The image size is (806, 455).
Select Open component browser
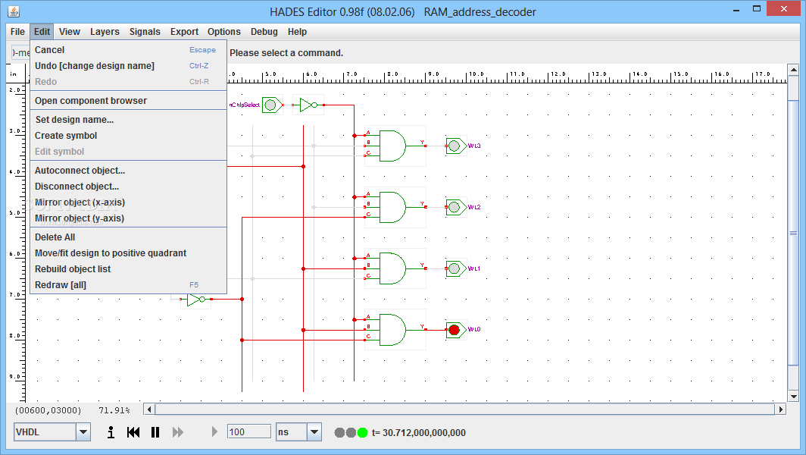tap(129, 101)
